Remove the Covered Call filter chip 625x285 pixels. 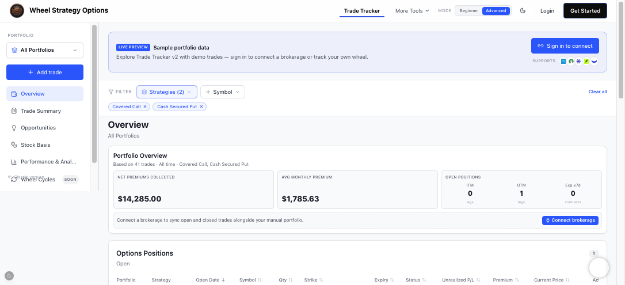click(145, 107)
